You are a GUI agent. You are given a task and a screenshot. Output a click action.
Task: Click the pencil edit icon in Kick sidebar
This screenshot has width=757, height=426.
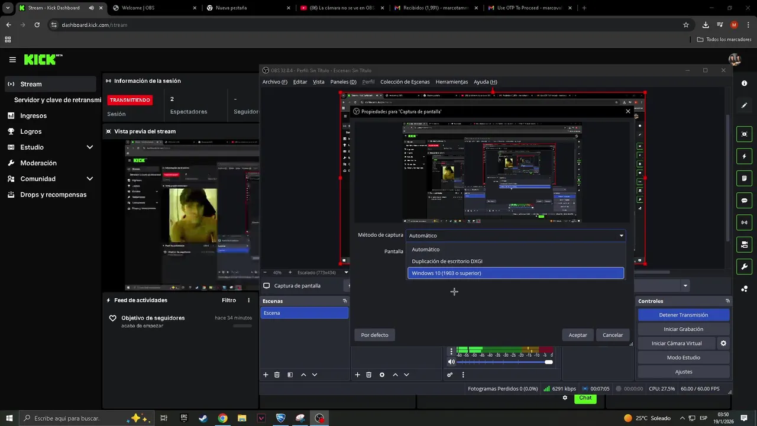click(745, 105)
